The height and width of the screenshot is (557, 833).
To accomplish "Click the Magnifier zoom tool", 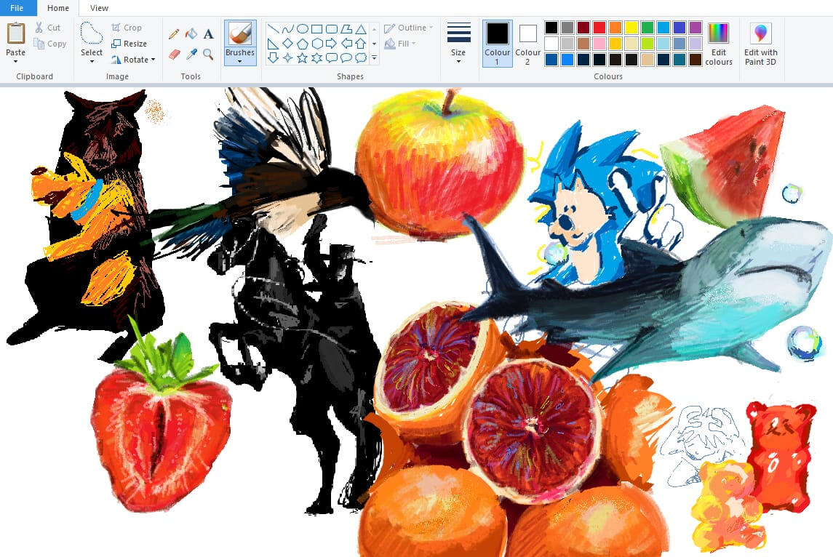I will click(209, 54).
